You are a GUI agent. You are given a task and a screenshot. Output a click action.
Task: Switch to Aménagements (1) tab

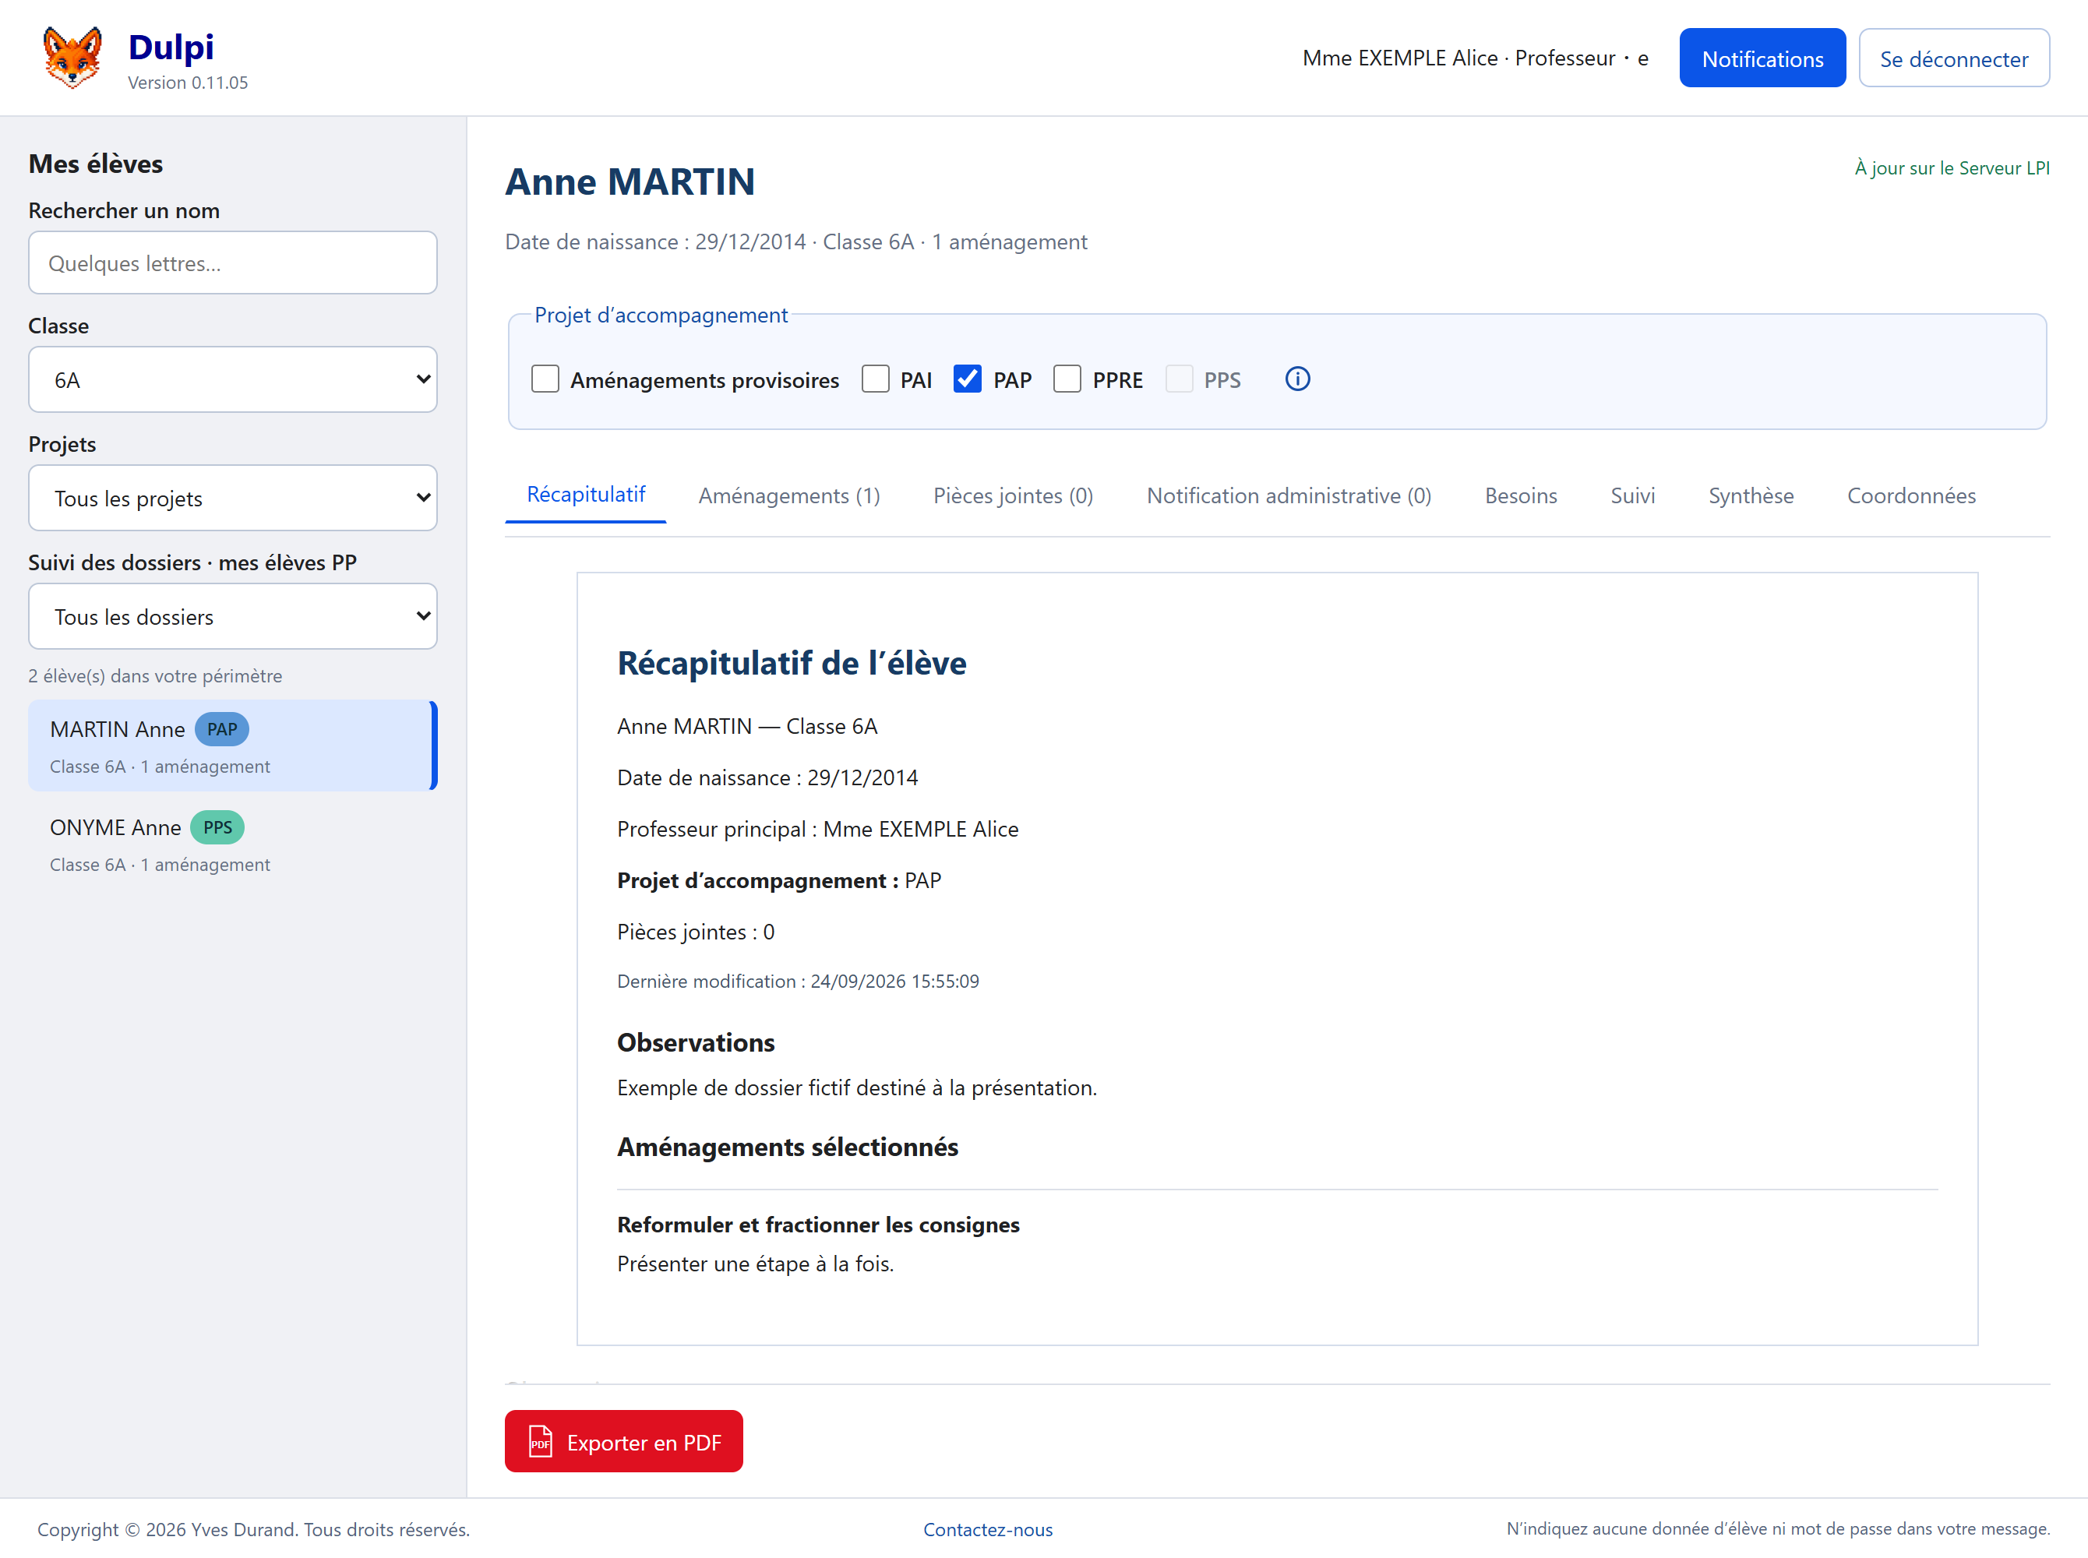click(789, 496)
